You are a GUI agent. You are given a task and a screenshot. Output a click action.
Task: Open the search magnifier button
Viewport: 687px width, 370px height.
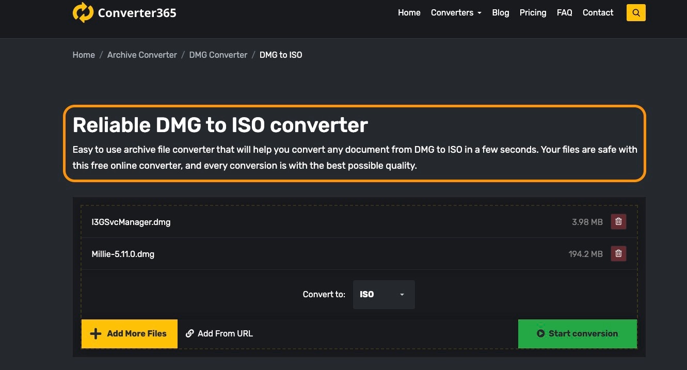(x=636, y=13)
